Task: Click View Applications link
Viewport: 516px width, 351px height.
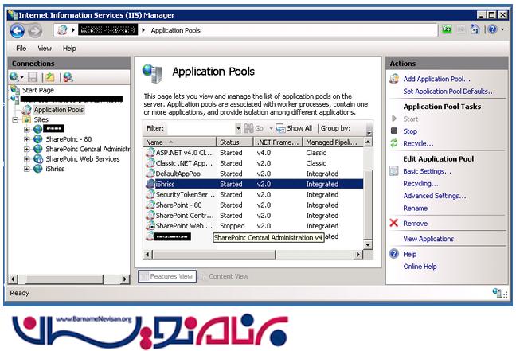Action: (428, 239)
